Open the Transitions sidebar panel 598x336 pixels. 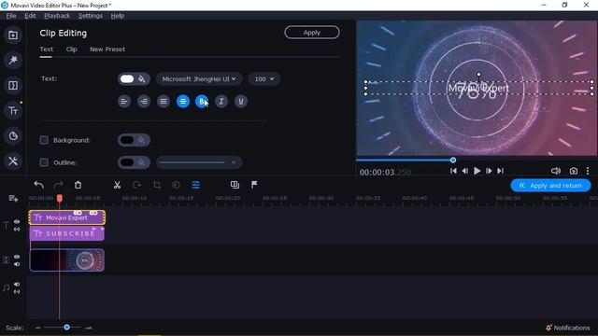(13, 85)
